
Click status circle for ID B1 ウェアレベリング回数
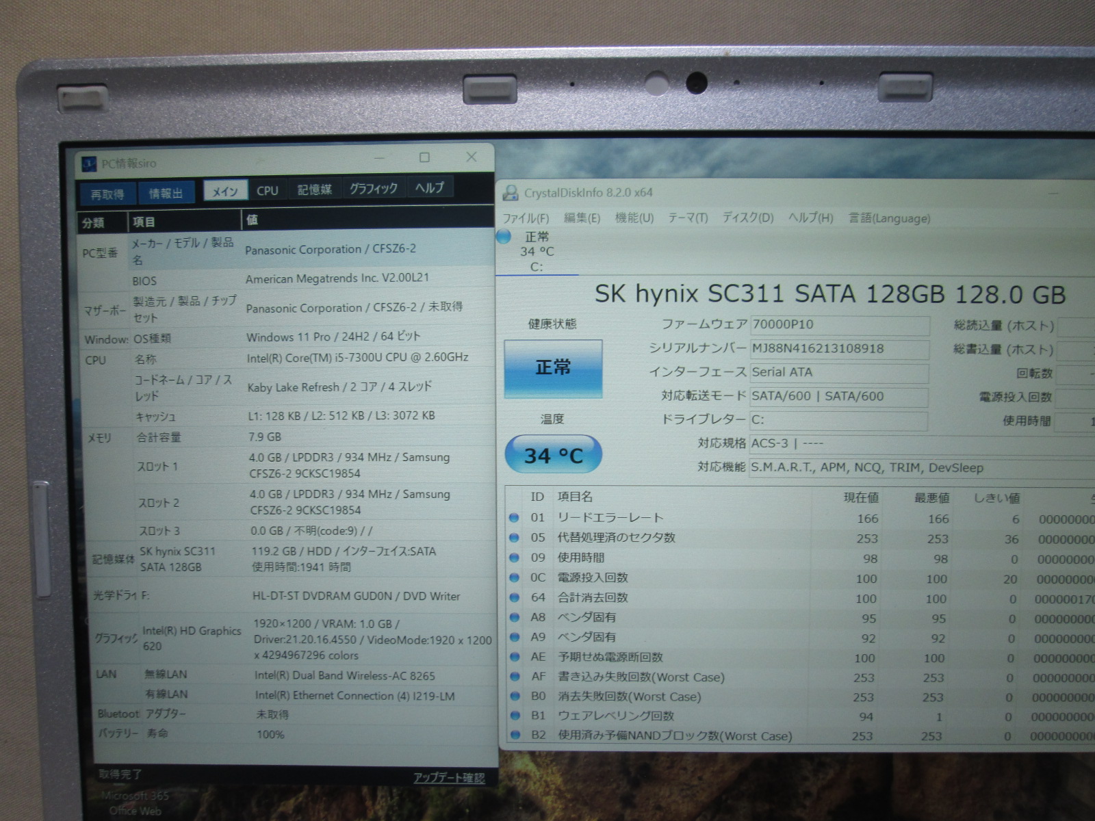click(x=514, y=716)
